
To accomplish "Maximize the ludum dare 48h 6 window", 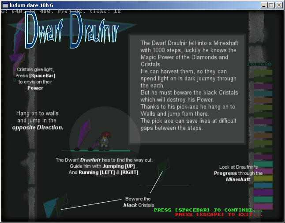I will (271, 5).
